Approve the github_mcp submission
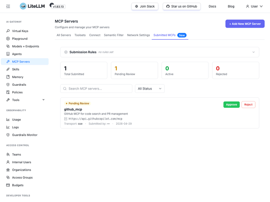 pos(232,104)
